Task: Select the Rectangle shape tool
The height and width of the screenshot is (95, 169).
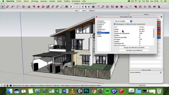Action: 24,7
